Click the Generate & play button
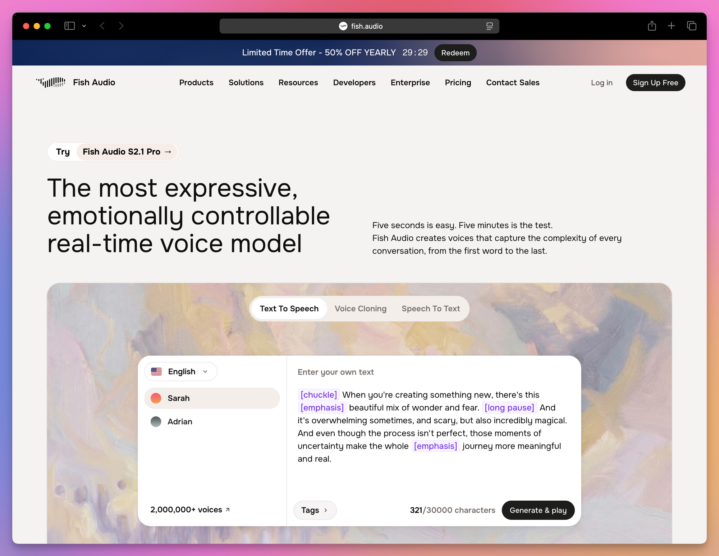Viewport: 719px width, 556px height. point(538,510)
